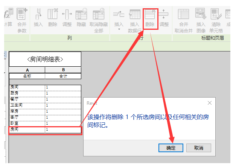233x165 pixels.
Task: Click the column 插入 insert icon
Action: (x=38, y=14)
